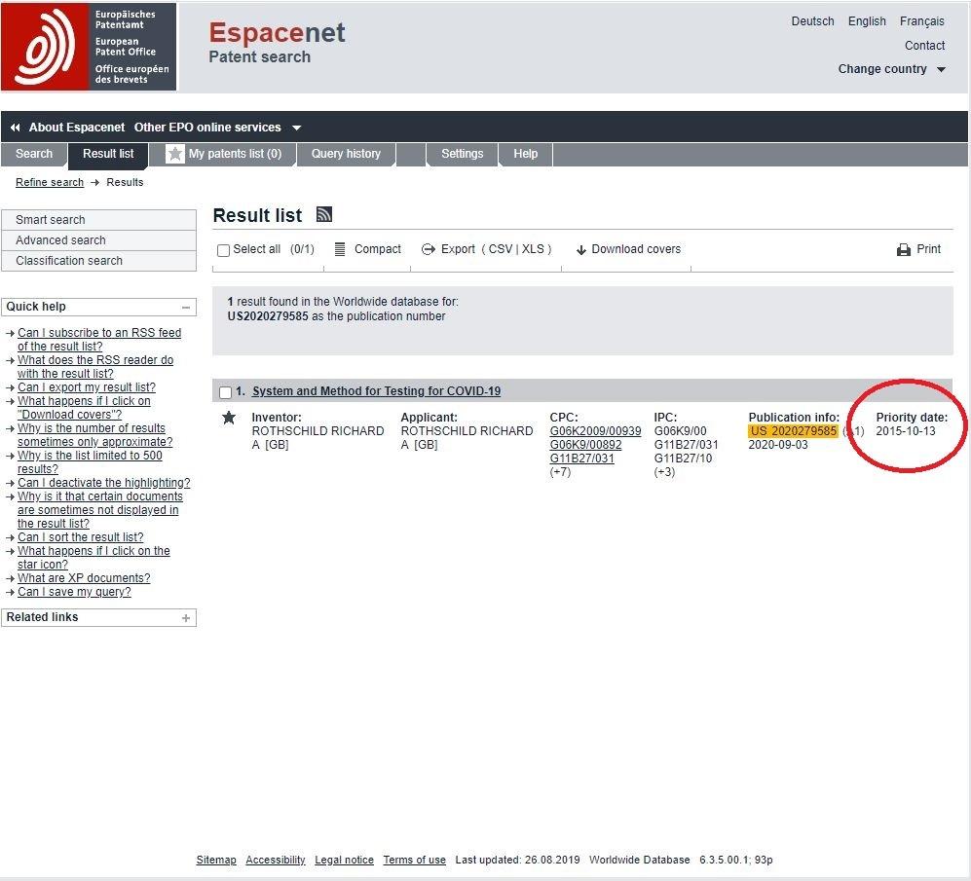971x881 pixels.
Task: Open help: What does the RSS reader do
Action: (x=95, y=367)
